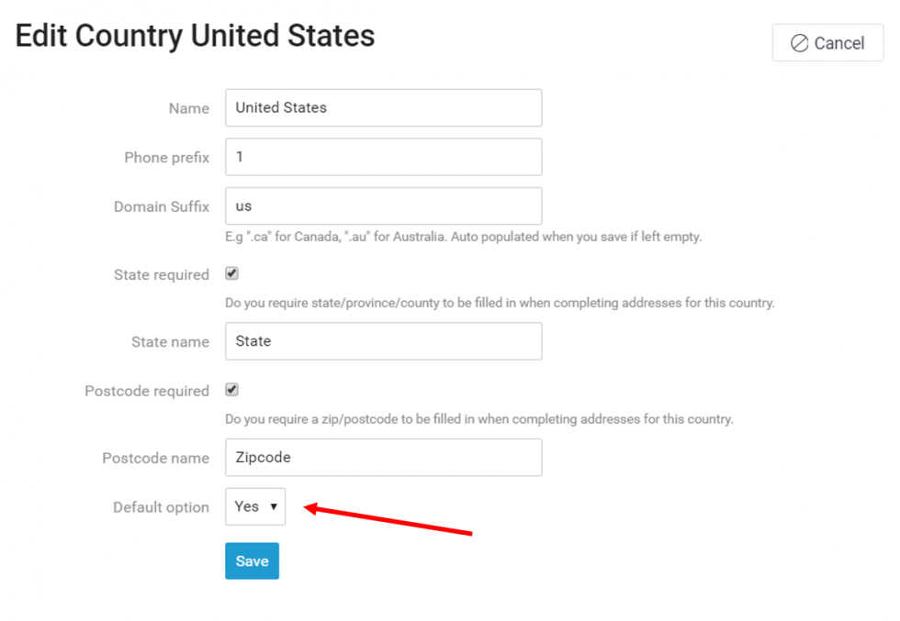Click the Save button
This screenshot has width=900, height=621.
point(252,560)
